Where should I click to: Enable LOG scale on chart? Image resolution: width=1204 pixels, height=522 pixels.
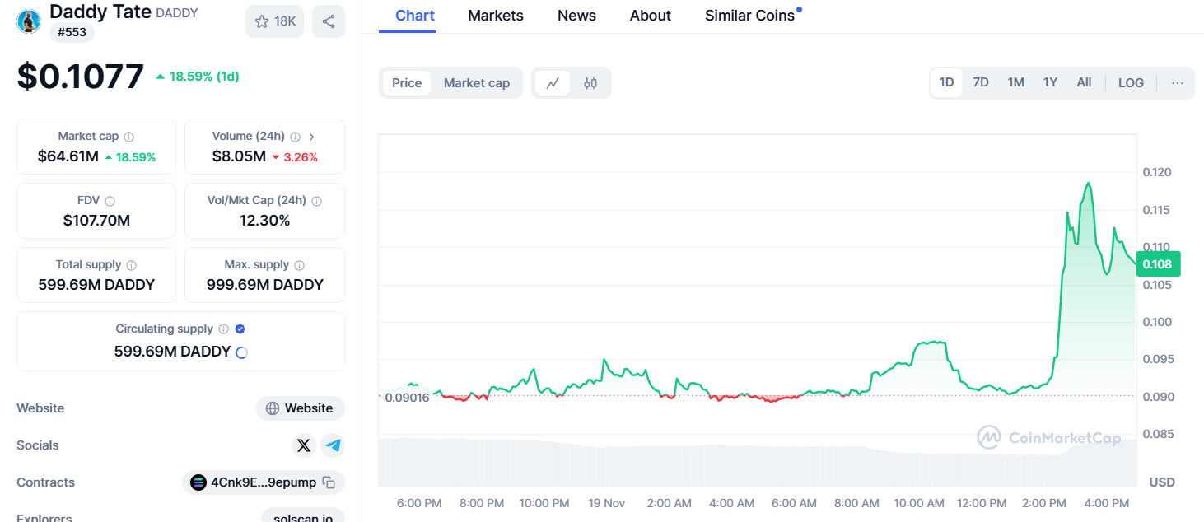[x=1131, y=82]
